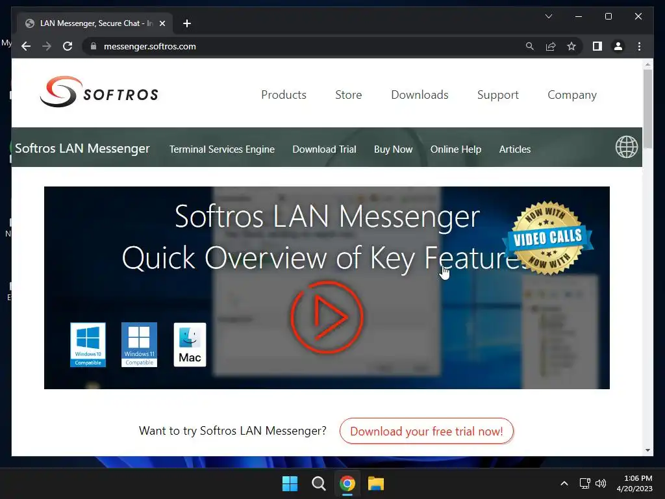Open network status tray icon
665x499 pixels.
[585, 483]
